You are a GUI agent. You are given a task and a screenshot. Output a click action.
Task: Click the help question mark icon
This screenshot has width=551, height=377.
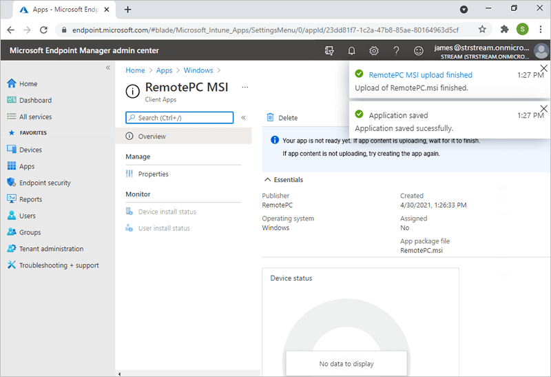396,51
